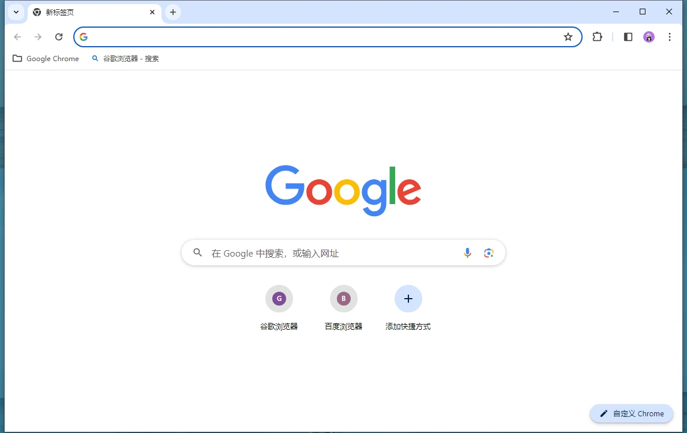Open the Chrome three-dot menu

670,37
